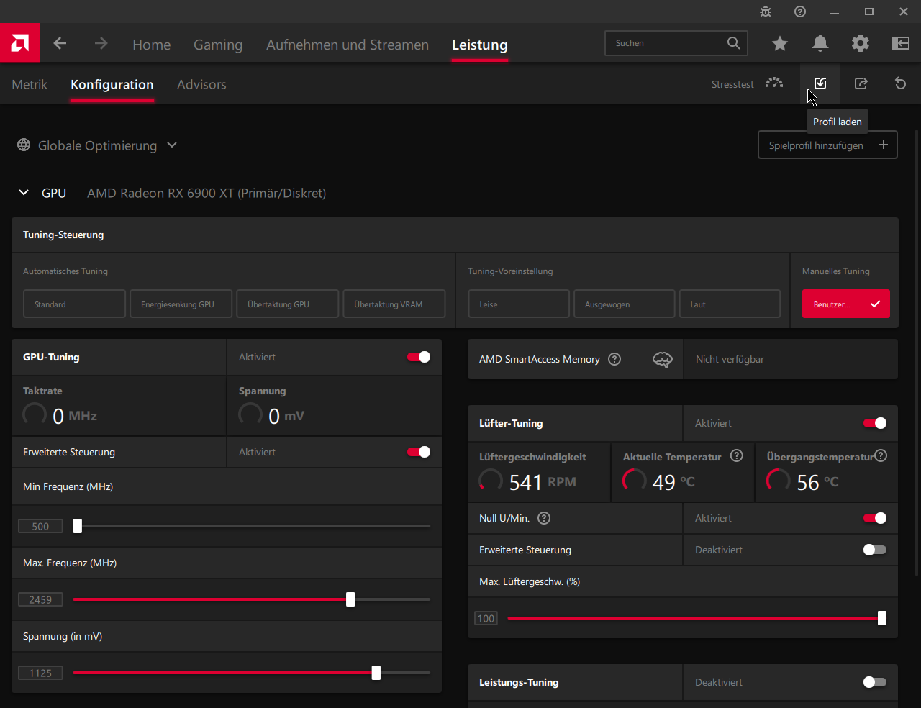
Task: Click Max. Frequenz value box 2459
Action: click(x=40, y=599)
